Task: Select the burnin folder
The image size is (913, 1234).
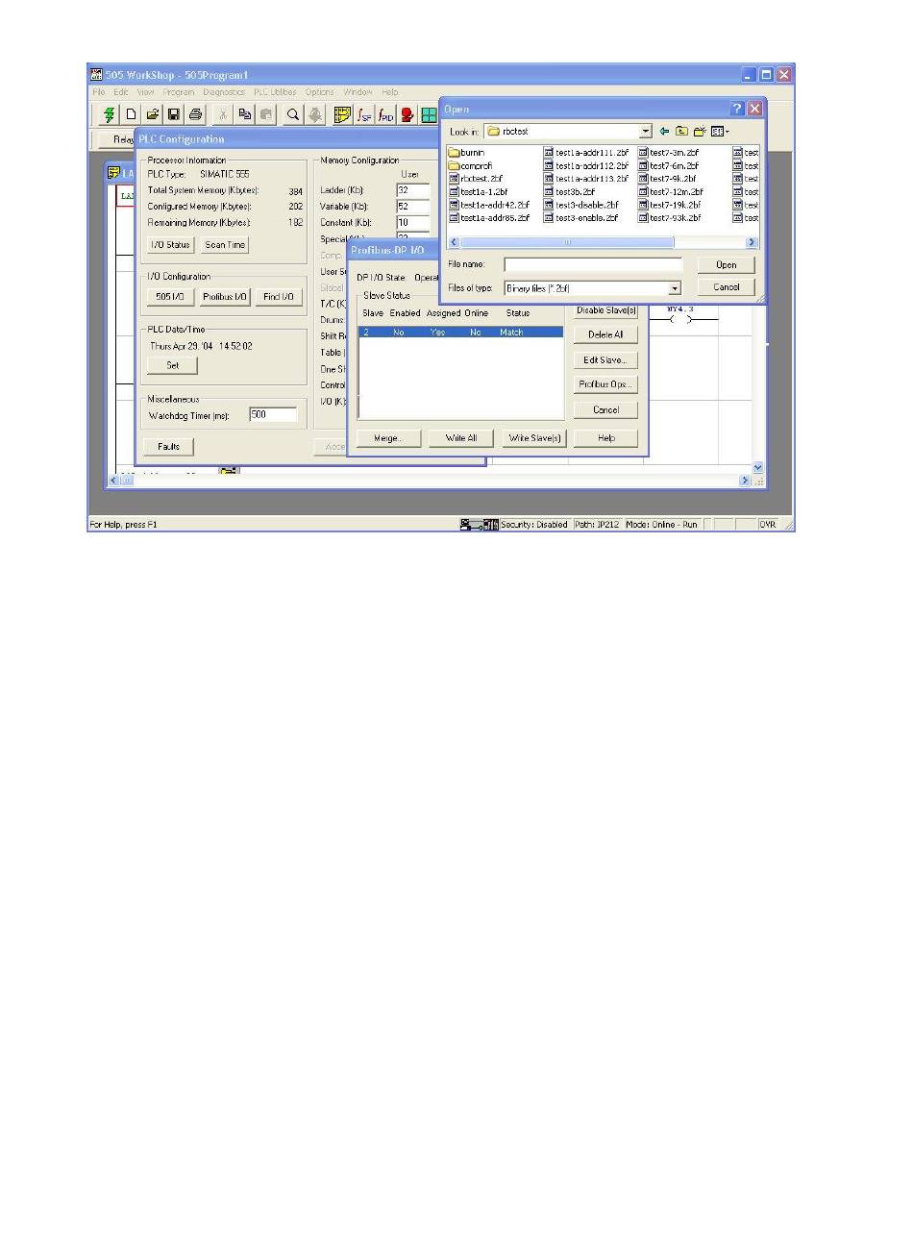Action: (x=467, y=152)
